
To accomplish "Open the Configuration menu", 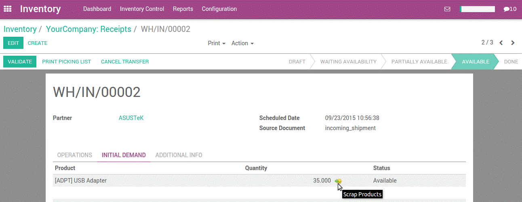I will 219,9.
